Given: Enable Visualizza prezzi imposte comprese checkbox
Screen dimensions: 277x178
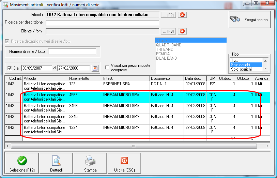Looking at the screenshot, I should tap(107, 68).
